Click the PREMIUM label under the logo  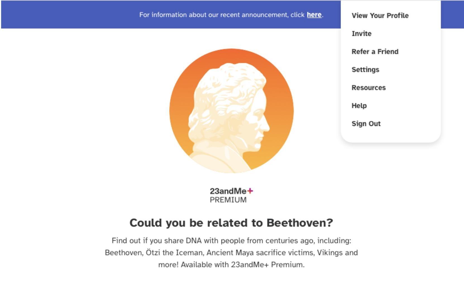[228, 200]
